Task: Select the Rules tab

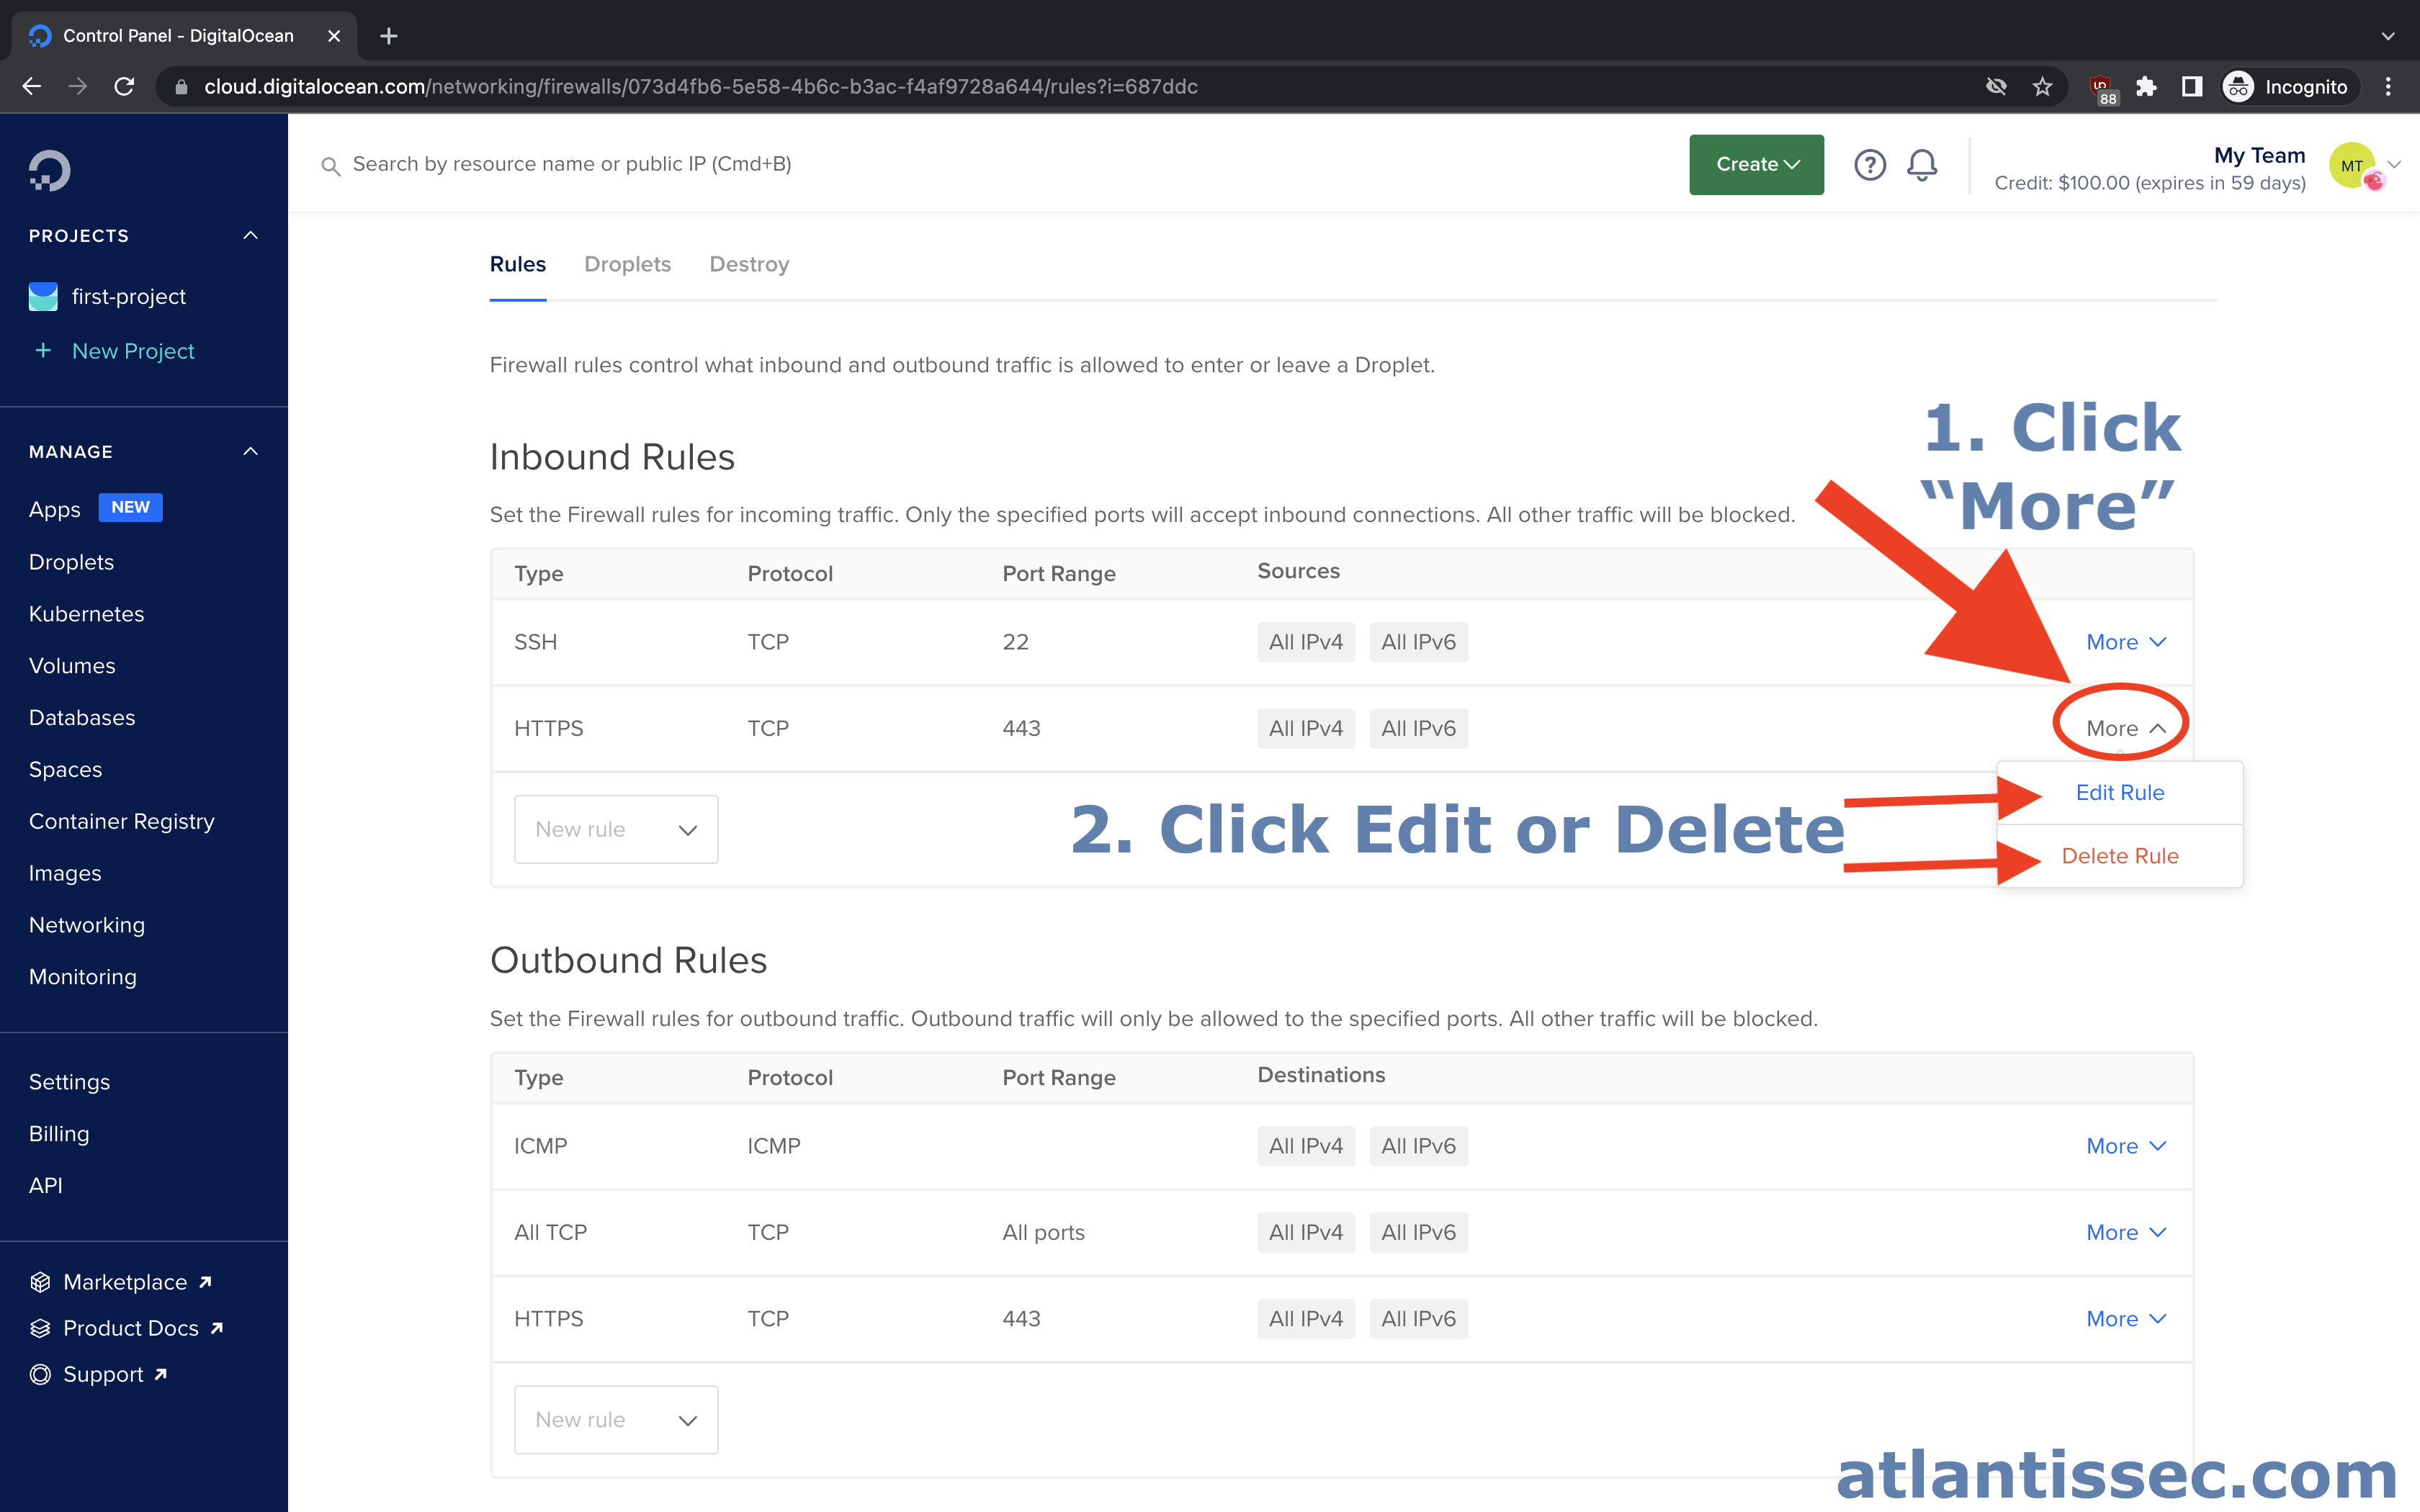Action: (x=517, y=264)
